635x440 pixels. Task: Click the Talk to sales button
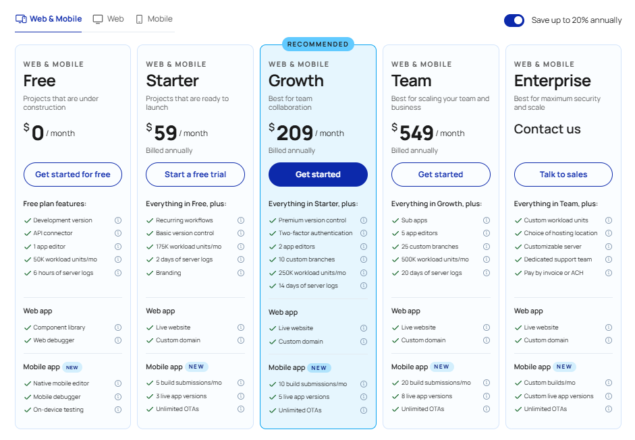click(x=563, y=175)
